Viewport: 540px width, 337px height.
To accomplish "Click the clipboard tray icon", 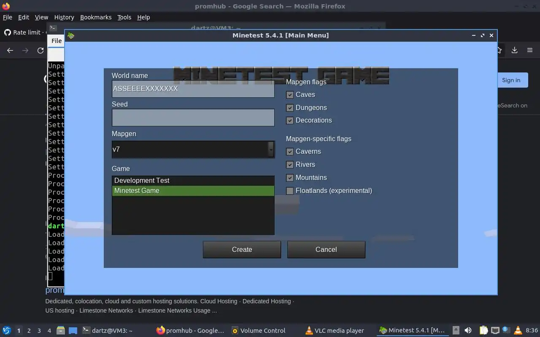I will coord(484,330).
